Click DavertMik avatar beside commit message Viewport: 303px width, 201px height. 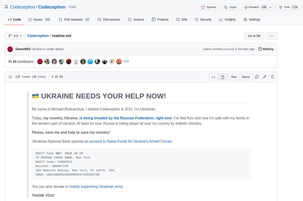pos(10,49)
